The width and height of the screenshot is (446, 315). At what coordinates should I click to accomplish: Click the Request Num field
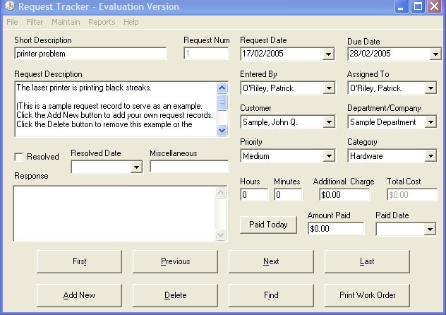pyautogui.click(x=206, y=54)
